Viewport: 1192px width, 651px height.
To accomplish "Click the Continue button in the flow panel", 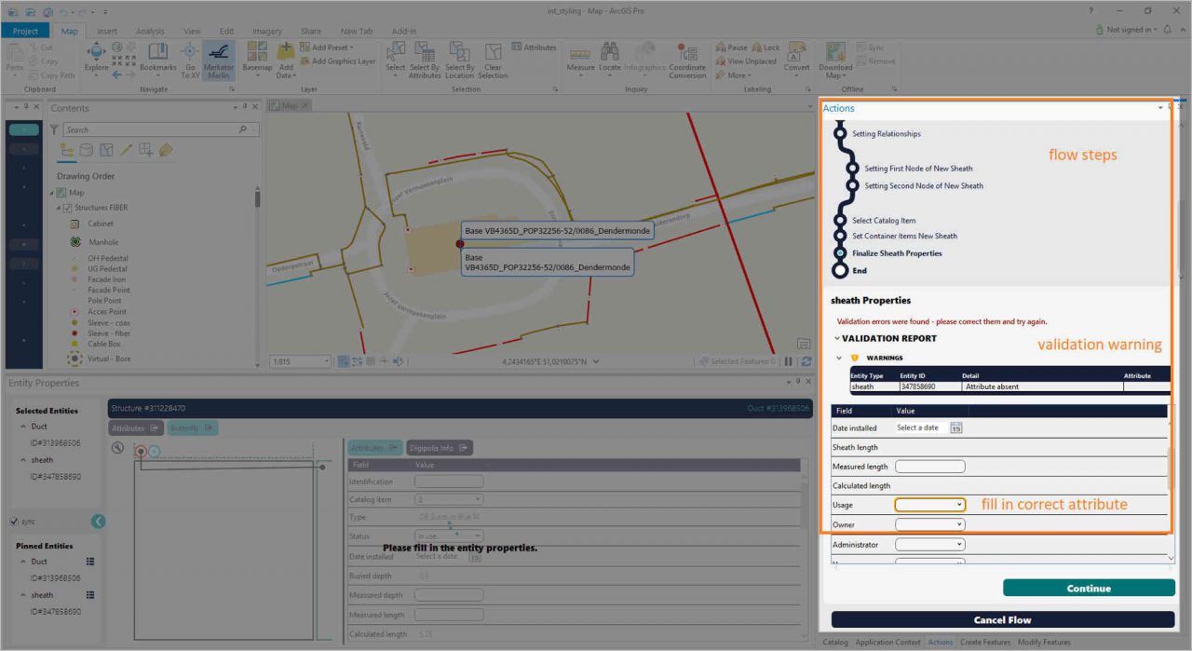I will click(1088, 588).
